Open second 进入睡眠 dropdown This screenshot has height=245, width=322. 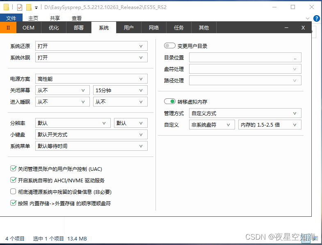[120, 102]
